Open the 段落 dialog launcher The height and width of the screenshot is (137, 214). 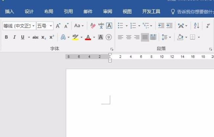coord(211,49)
